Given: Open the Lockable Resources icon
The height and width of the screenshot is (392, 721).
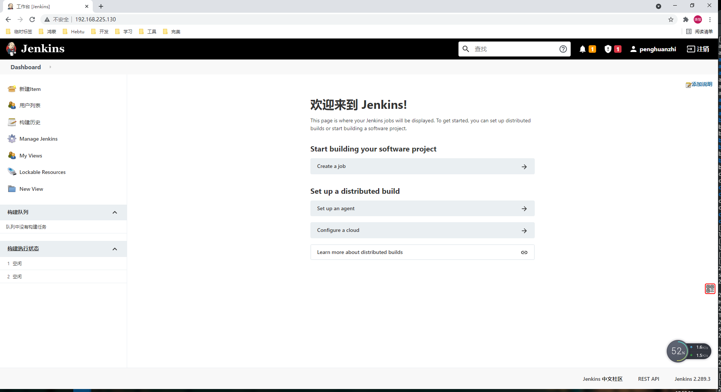Looking at the screenshot, I should (12, 172).
